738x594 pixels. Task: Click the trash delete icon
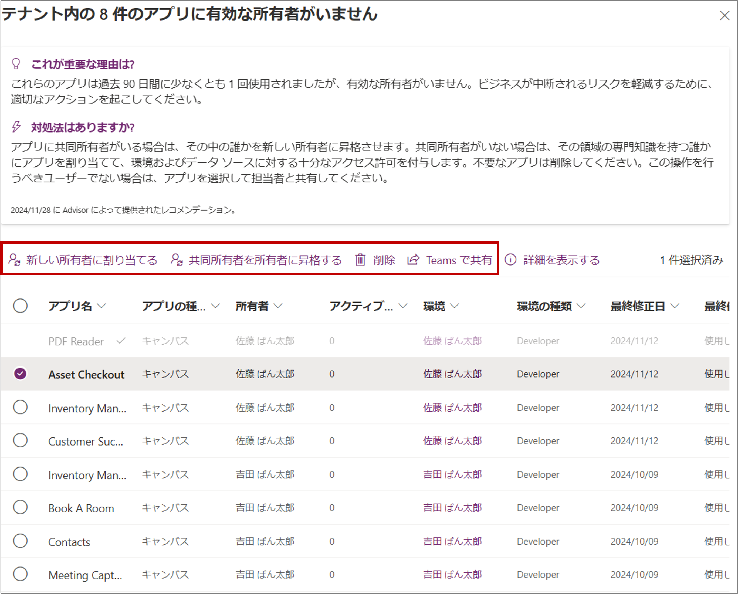click(360, 260)
